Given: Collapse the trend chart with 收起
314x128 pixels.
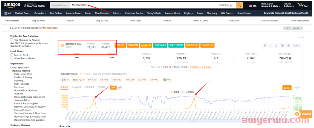Looking at the screenshot, I should [298, 88].
